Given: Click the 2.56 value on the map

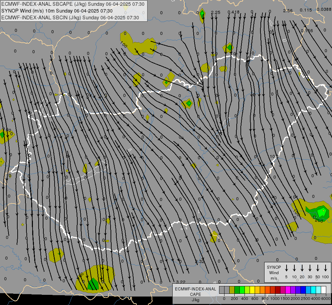Looking at the screenshot, I should (288, 11).
